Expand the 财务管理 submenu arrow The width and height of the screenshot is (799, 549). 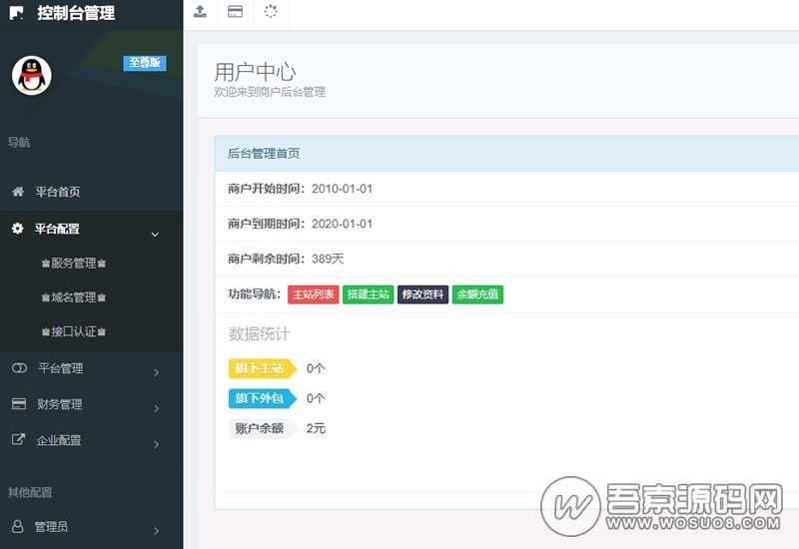pyautogui.click(x=157, y=409)
